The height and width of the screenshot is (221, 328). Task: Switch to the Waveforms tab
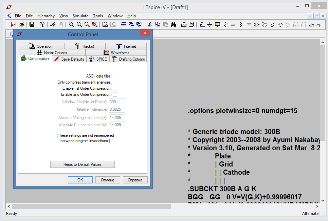click(116, 53)
